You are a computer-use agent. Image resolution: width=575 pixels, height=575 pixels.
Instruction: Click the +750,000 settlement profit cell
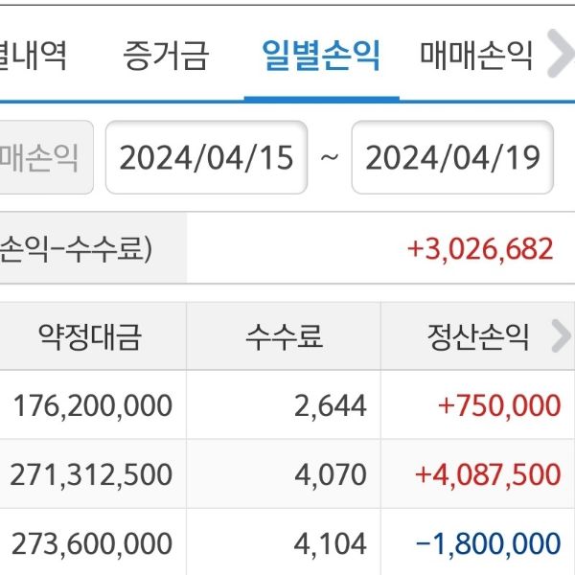[x=498, y=405]
